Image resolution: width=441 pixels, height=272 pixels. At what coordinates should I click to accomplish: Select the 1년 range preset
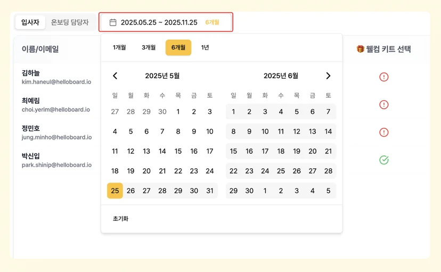pos(205,47)
